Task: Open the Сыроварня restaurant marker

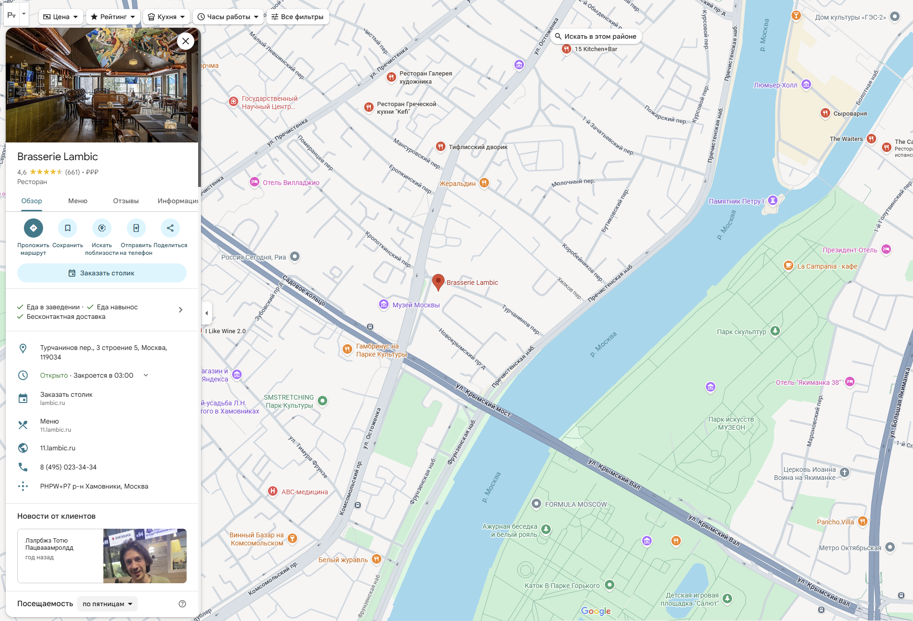Action: [825, 113]
